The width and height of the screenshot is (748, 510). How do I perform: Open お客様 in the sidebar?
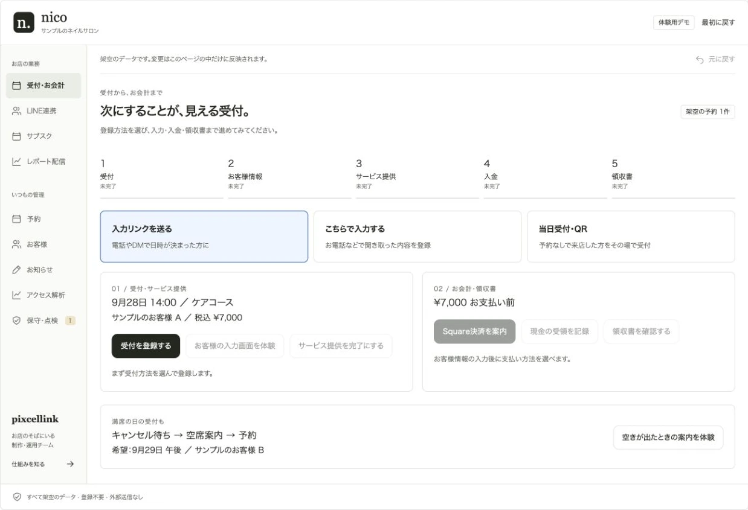[x=44, y=244]
